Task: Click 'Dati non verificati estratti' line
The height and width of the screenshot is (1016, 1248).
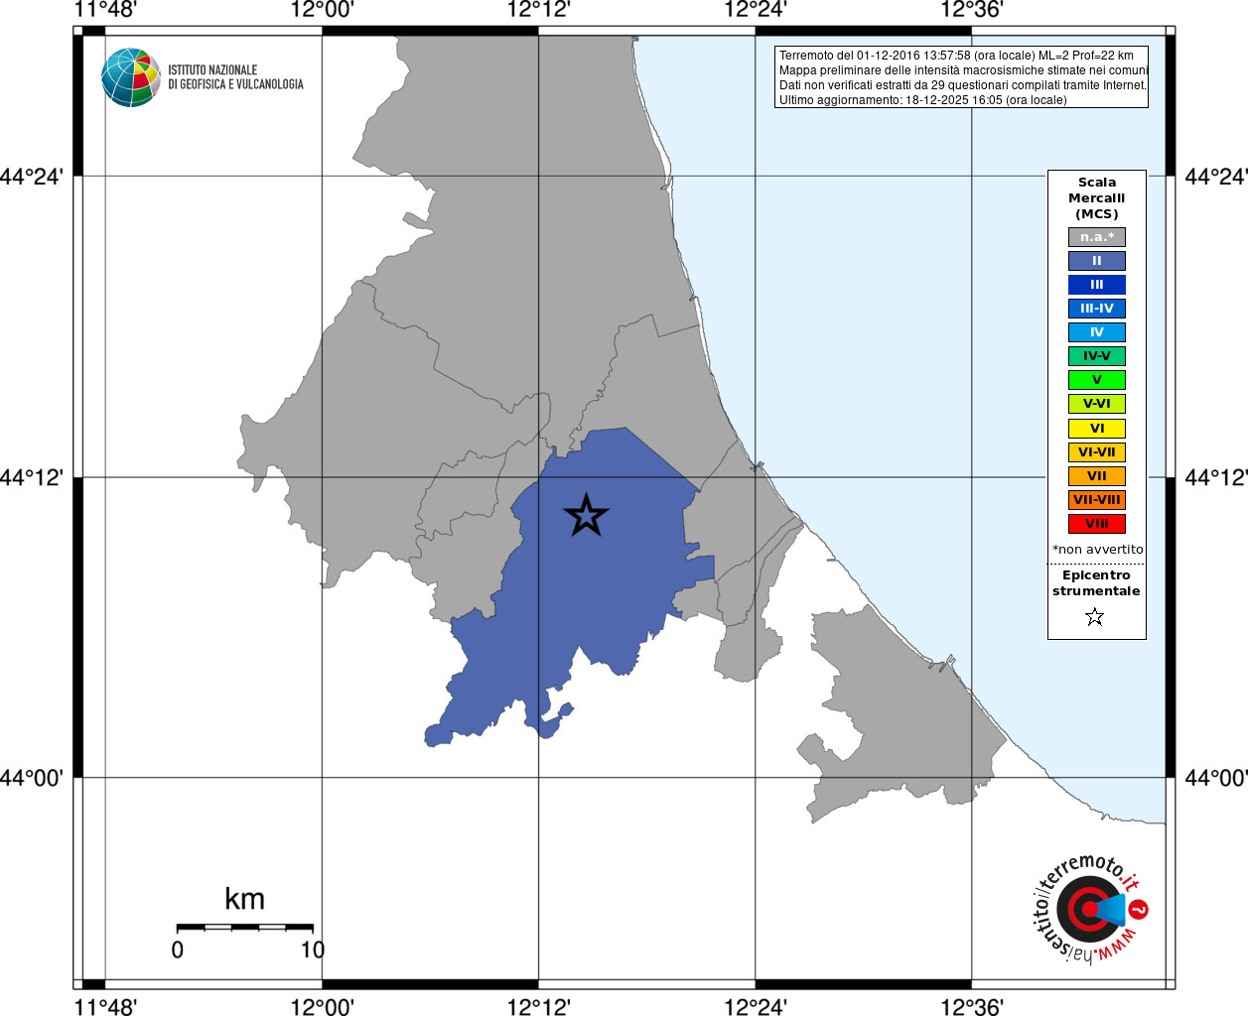Action: (x=963, y=85)
